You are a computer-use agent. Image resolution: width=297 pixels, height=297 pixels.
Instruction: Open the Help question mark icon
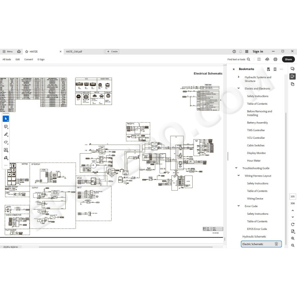click(234, 51)
